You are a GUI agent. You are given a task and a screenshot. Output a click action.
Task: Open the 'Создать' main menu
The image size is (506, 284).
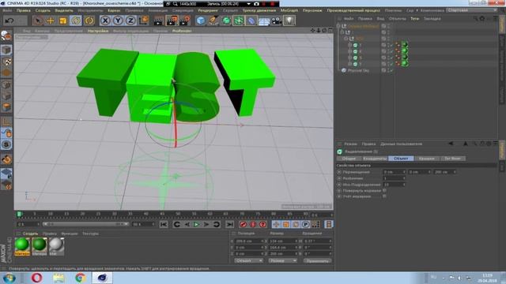click(x=43, y=10)
